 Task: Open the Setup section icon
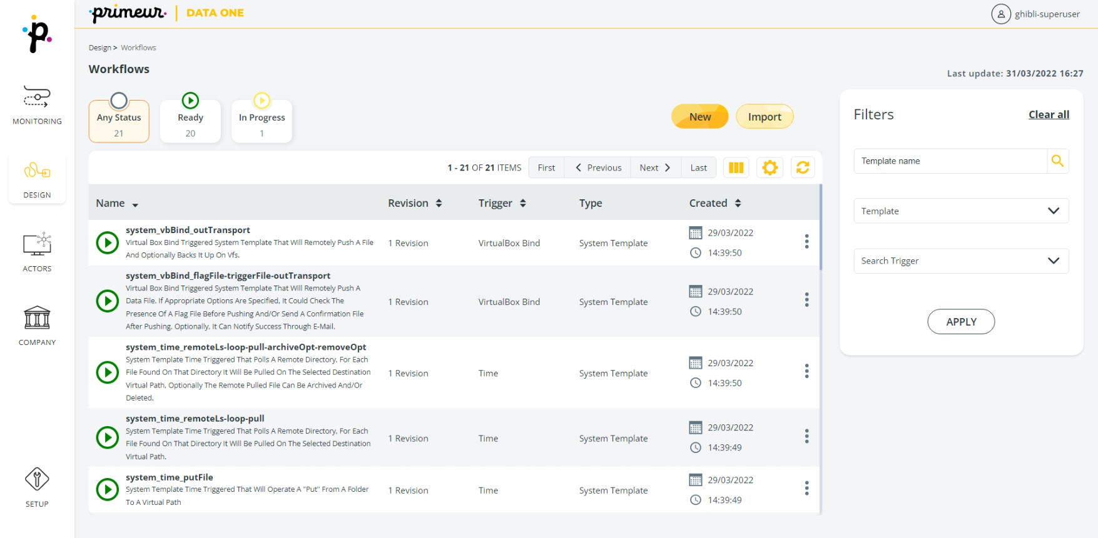(37, 479)
